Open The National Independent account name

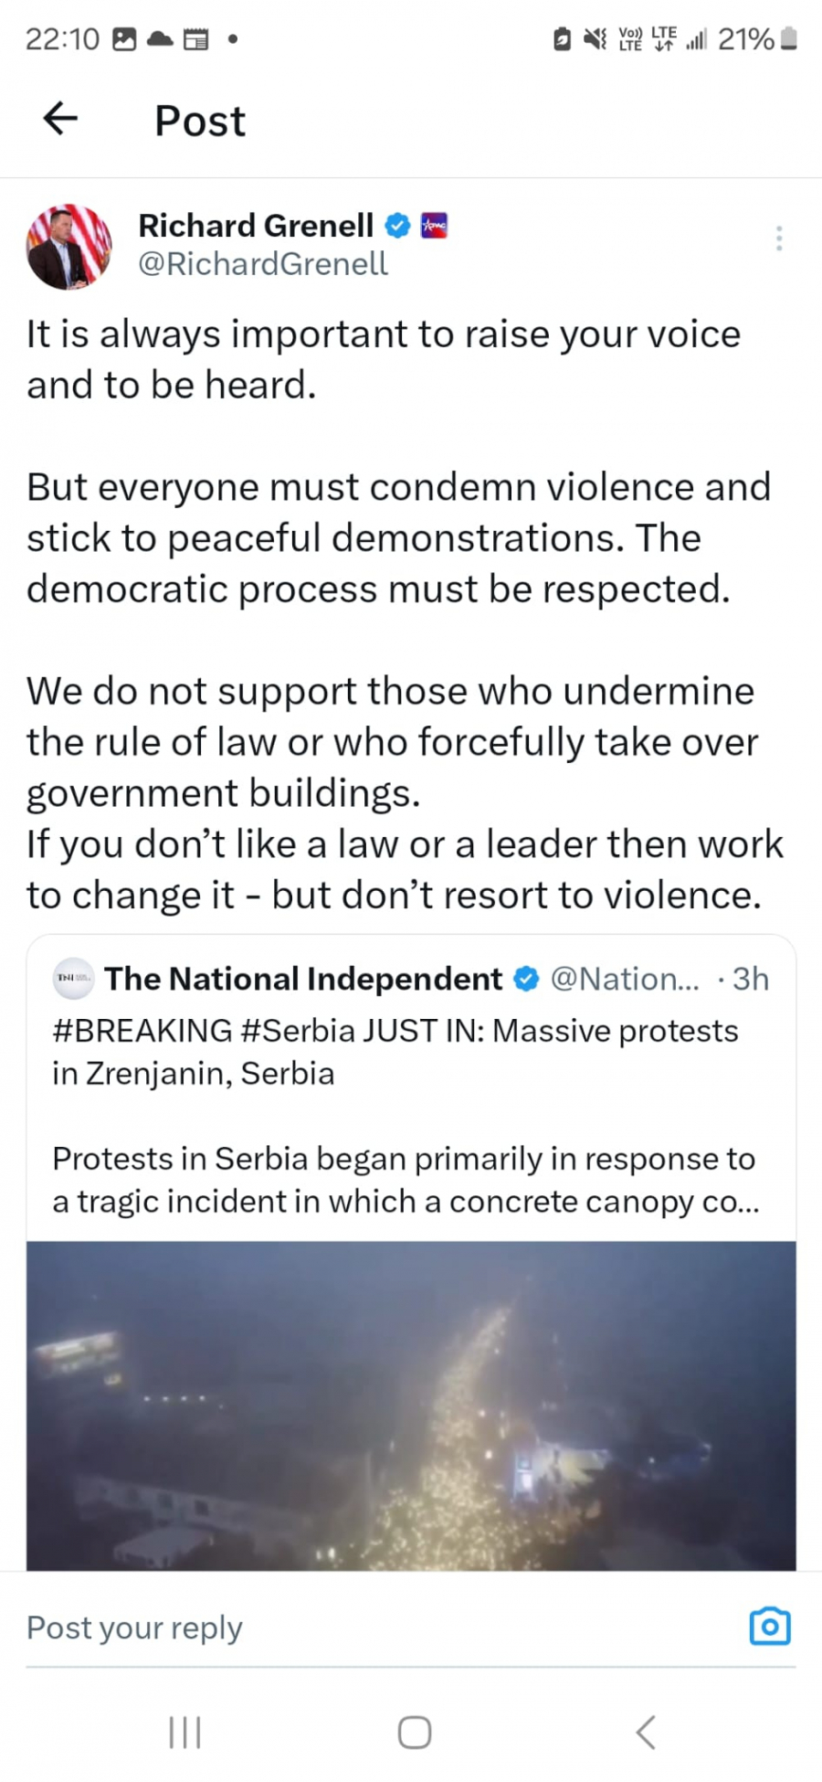coord(303,979)
